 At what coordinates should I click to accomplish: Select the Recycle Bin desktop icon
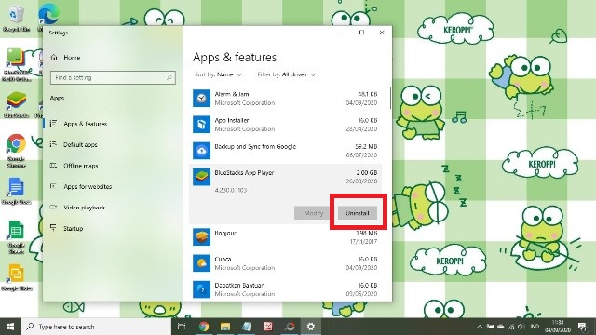tap(16, 19)
